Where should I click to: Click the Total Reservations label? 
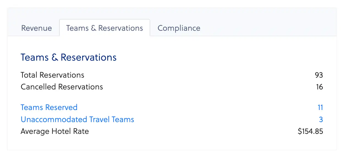point(52,75)
